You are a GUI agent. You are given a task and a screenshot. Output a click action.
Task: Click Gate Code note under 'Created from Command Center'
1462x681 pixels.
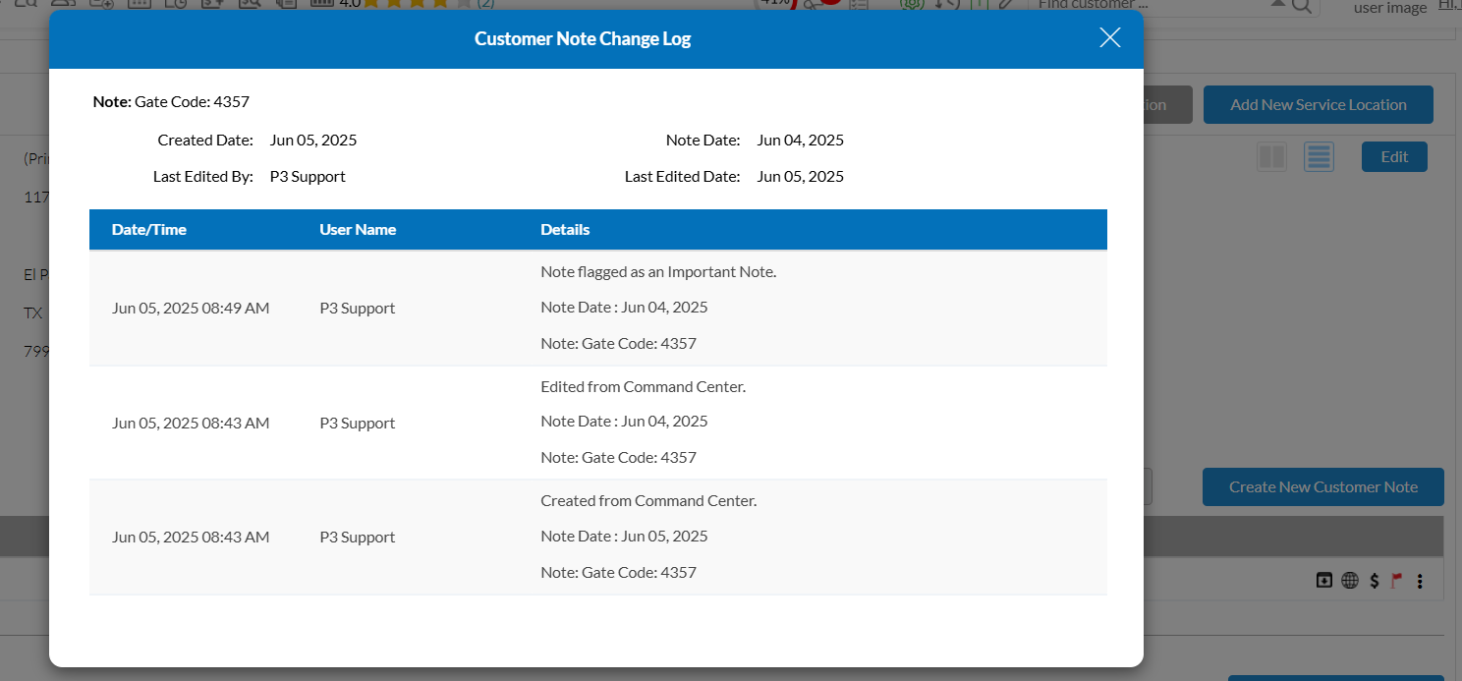[x=618, y=572]
